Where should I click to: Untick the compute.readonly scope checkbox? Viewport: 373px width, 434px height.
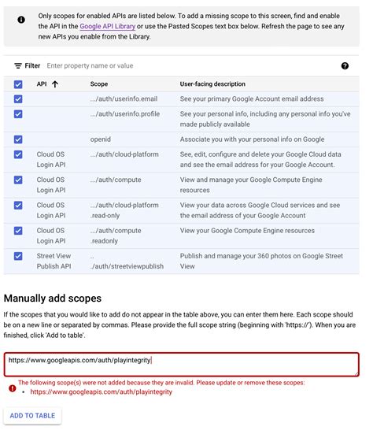point(18,231)
